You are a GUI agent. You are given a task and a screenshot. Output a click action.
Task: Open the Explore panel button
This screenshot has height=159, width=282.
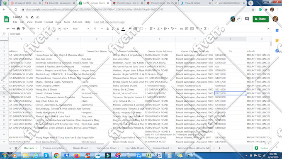262,148
